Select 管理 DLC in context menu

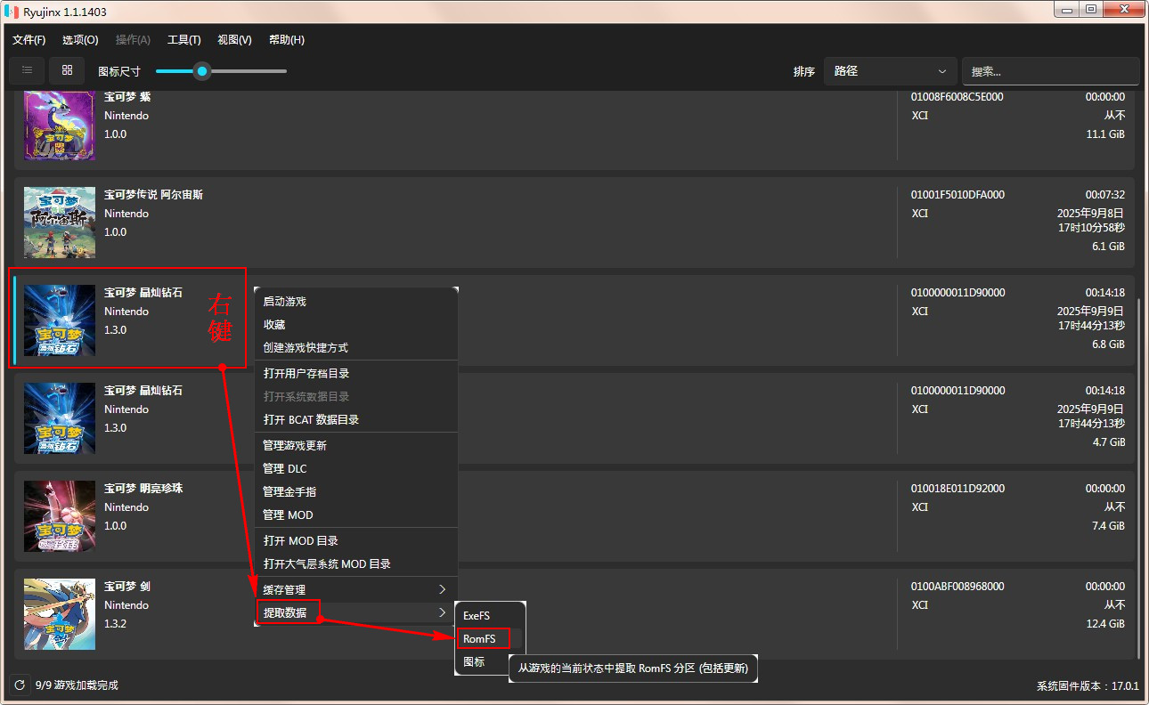point(356,469)
